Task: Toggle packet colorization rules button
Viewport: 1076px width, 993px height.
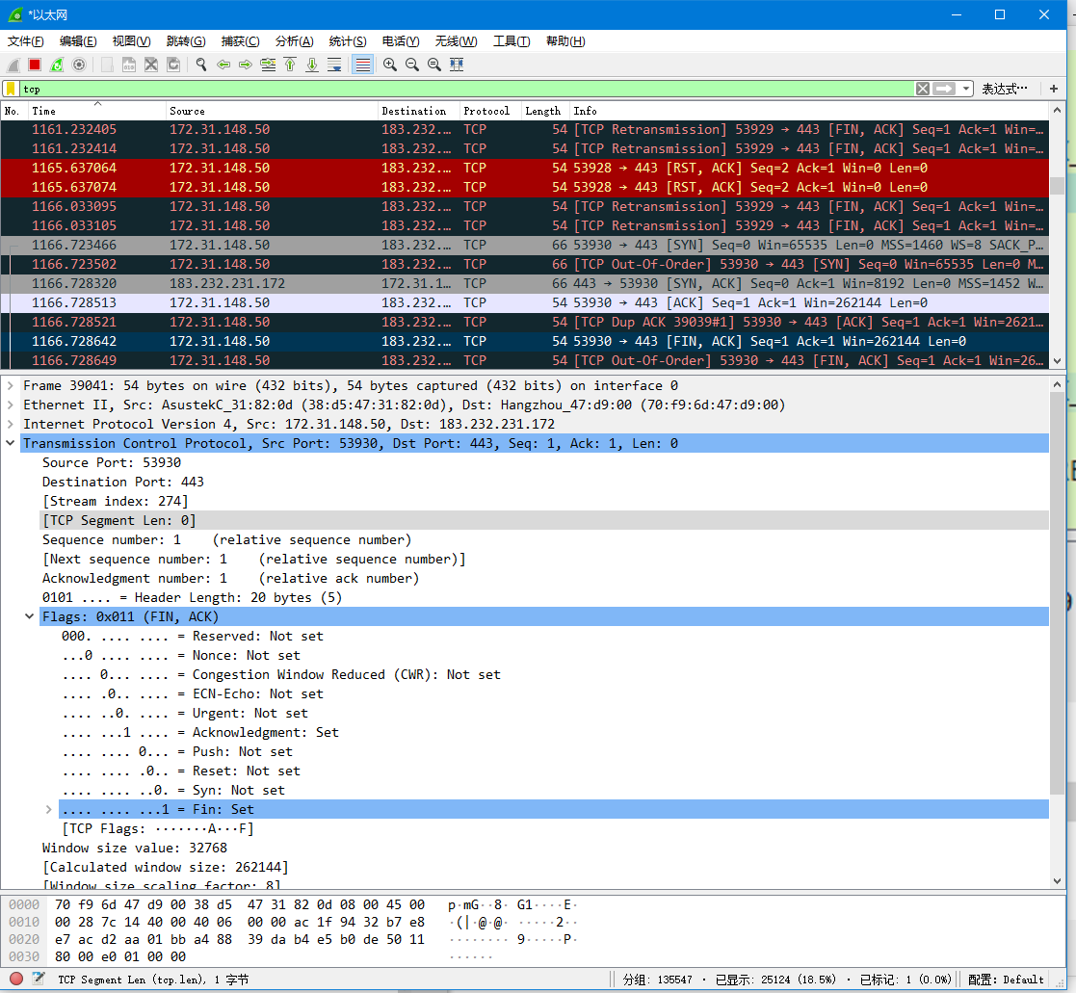Action: (363, 65)
